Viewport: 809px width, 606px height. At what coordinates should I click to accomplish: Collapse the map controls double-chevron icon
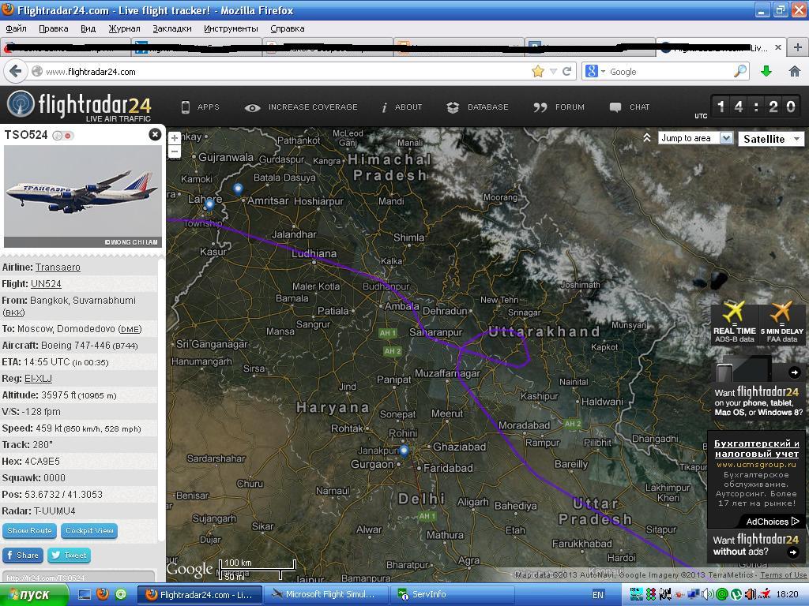[647, 137]
